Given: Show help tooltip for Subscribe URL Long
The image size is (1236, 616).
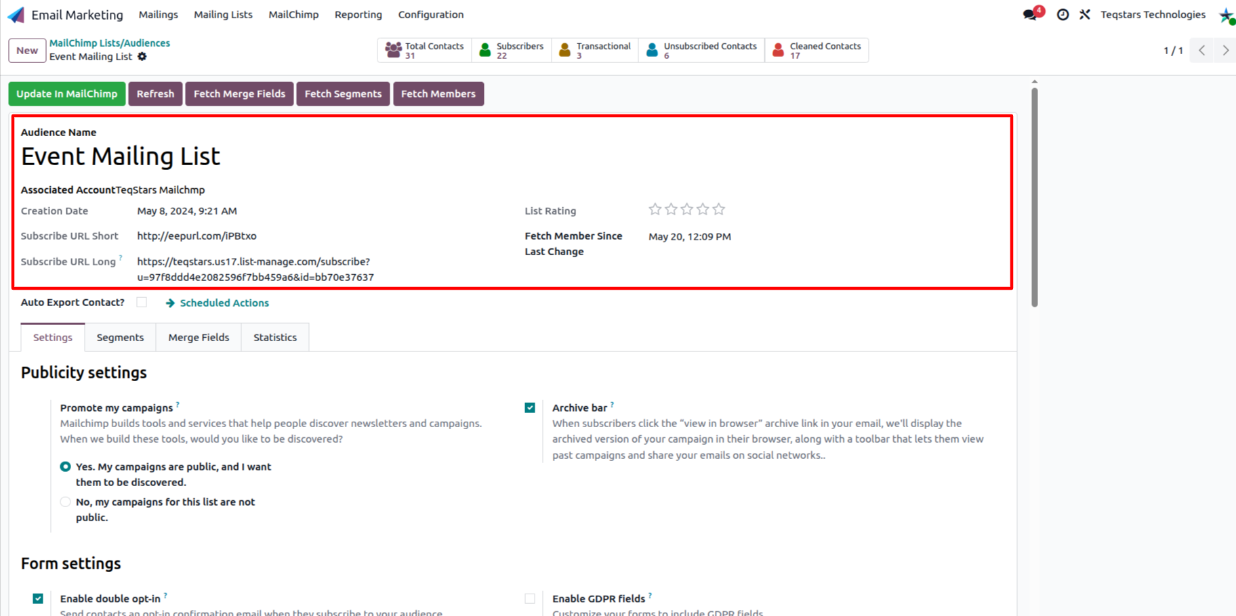Looking at the screenshot, I should (121, 258).
